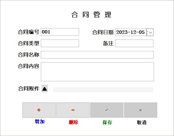Focus the 合同编号 field showing 001
The image size is (174, 136).
60,32
